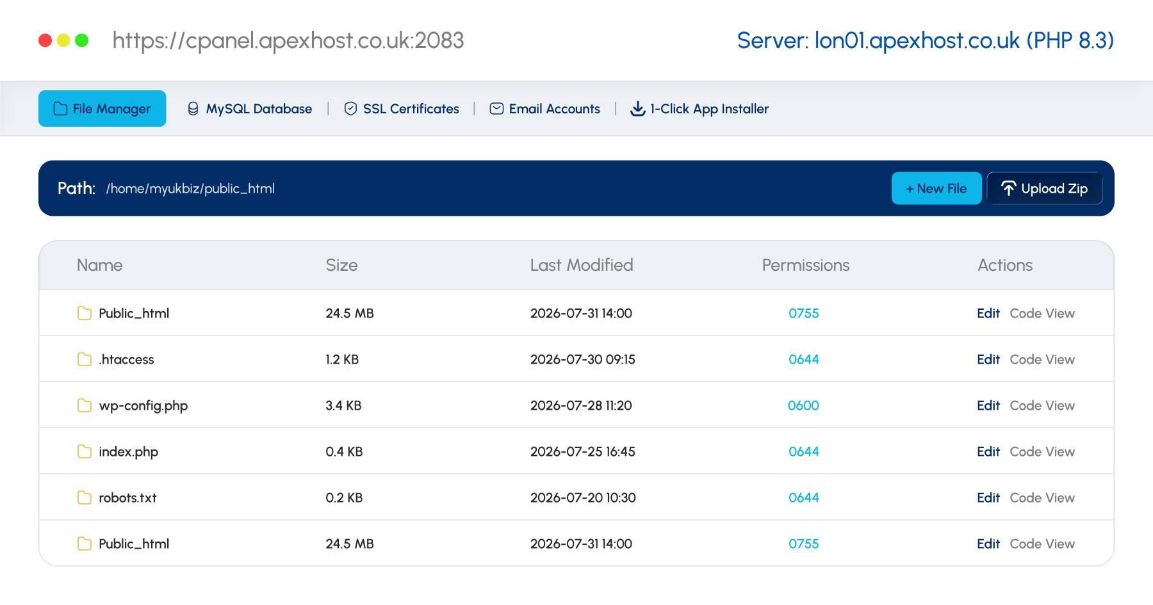Click the 0.4 KB size value
Screen dimensions: 1153x605
tap(344, 451)
